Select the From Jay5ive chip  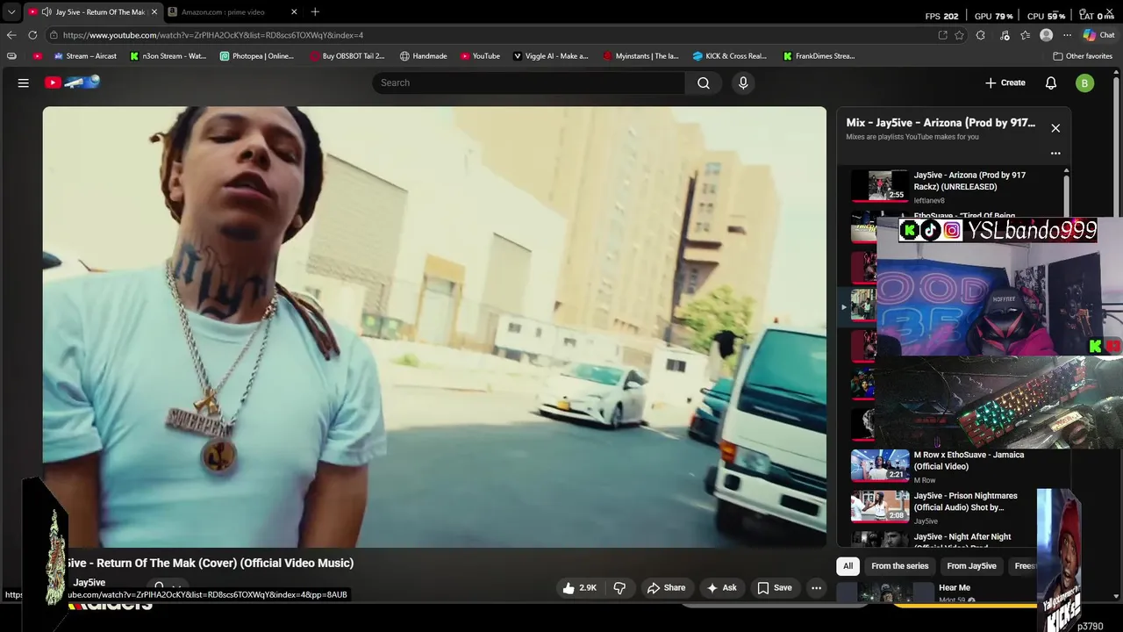(971, 566)
